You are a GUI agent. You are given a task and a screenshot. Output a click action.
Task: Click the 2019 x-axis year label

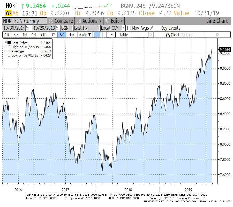coord(189,190)
